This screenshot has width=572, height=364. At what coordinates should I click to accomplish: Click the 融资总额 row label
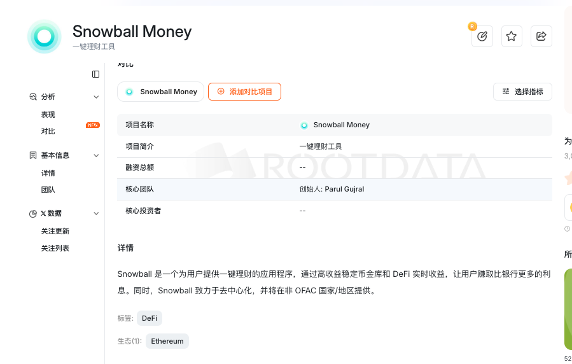(140, 167)
